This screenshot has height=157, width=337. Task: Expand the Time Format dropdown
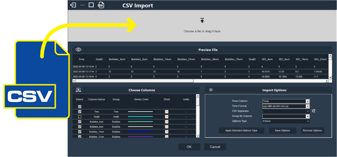tap(308, 106)
